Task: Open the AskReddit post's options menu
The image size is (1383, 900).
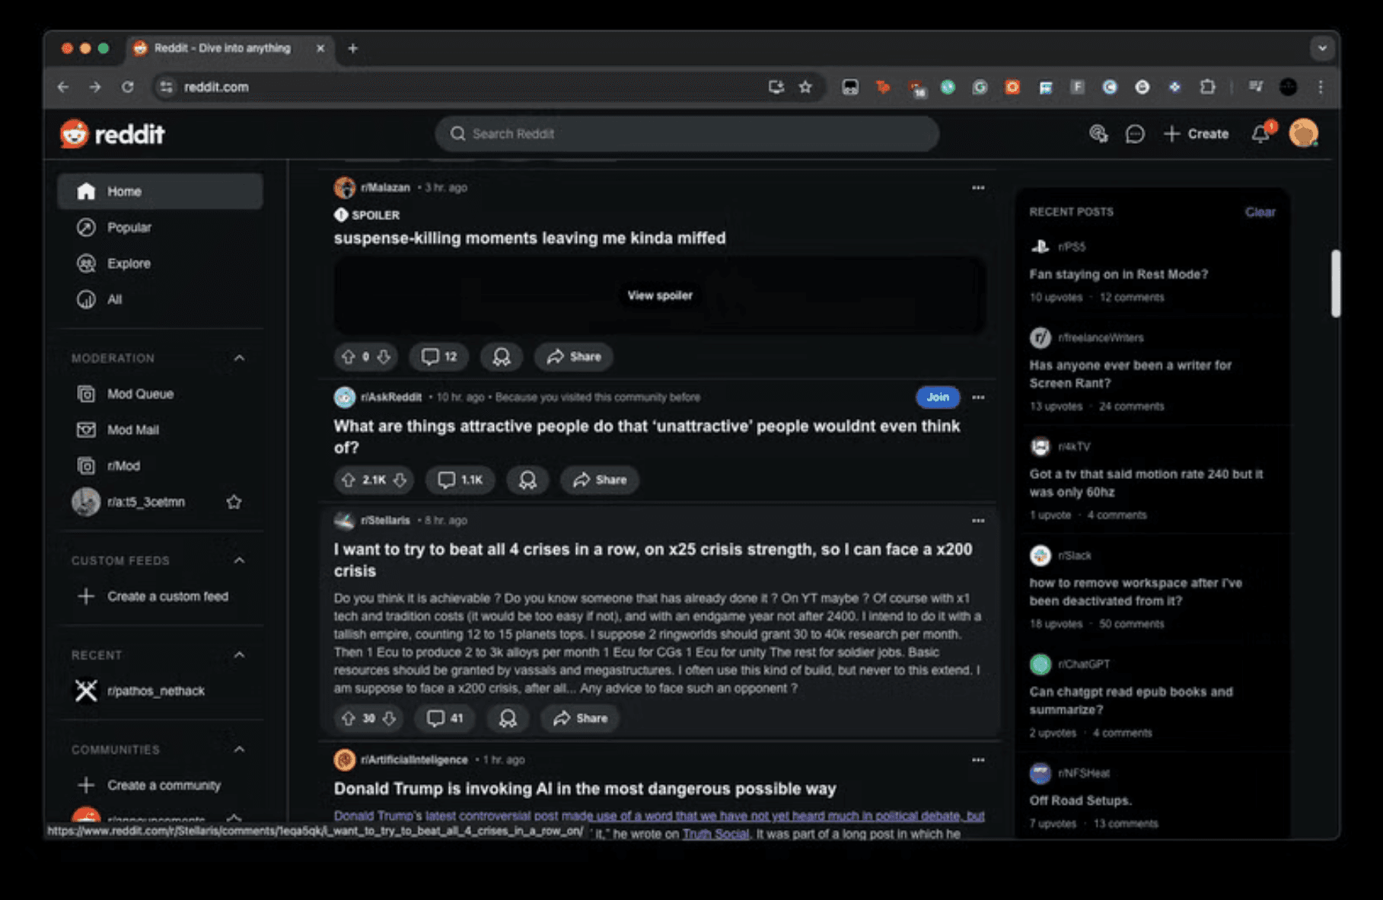Action: click(978, 397)
